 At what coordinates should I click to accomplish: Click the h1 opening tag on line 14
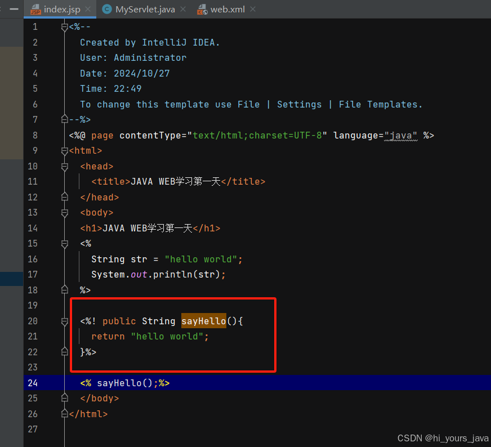pos(91,228)
